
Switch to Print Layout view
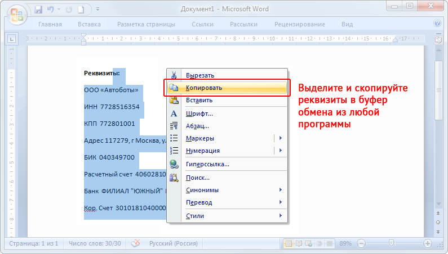tap(289, 243)
